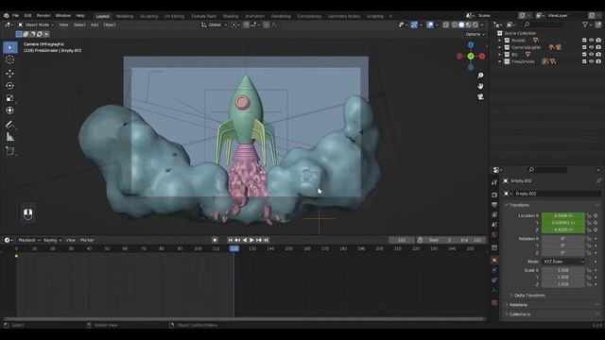Hide the Fire&Smoke collection via eye icon

(591, 61)
